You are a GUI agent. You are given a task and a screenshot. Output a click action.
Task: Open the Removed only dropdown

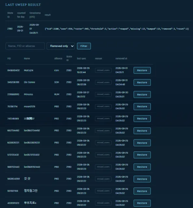[x=61, y=46]
